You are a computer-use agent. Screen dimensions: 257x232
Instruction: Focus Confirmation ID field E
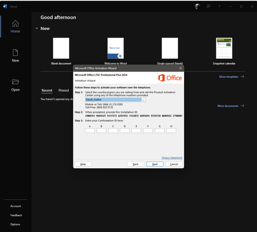pos(136,131)
